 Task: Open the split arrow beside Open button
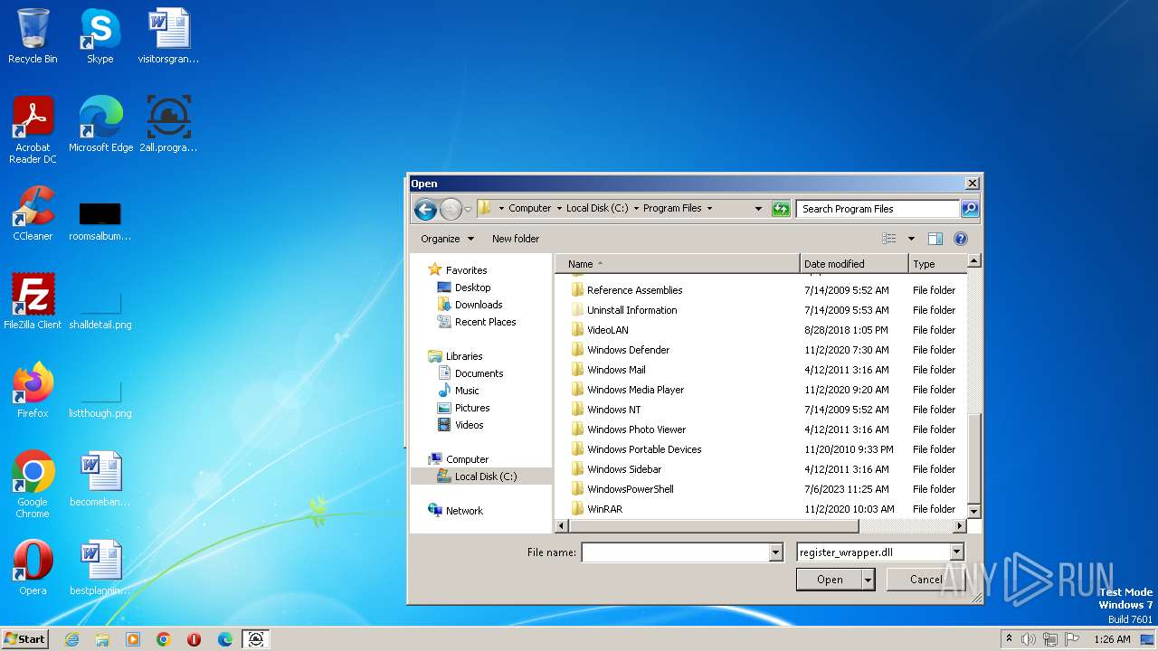click(868, 580)
